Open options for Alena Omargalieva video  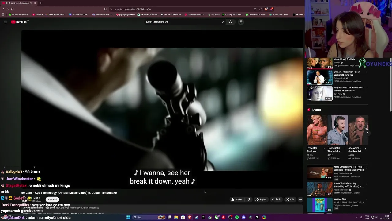tap(367, 167)
